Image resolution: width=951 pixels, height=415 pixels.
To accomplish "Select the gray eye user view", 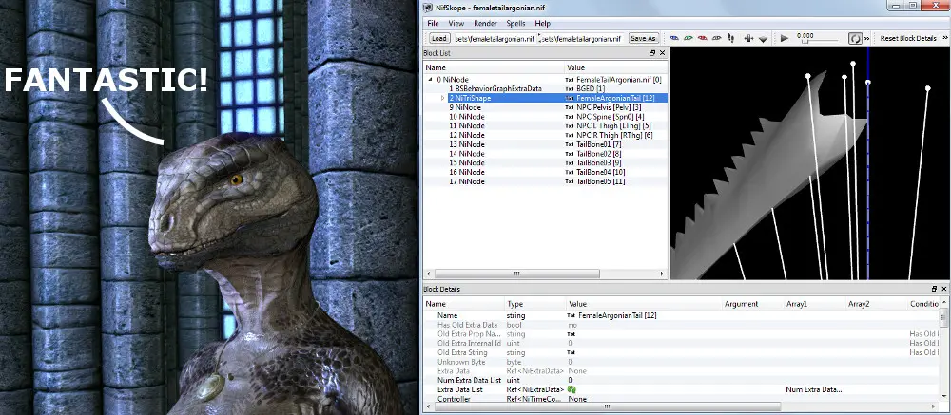I will [716, 38].
